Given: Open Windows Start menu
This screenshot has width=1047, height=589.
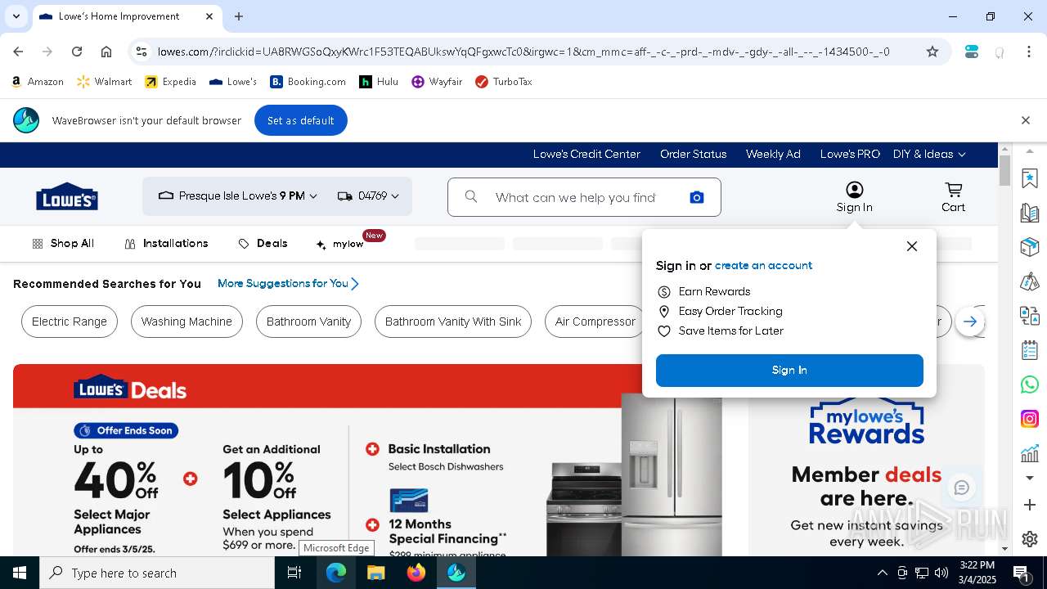Looking at the screenshot, I should [x=20, y=573].
